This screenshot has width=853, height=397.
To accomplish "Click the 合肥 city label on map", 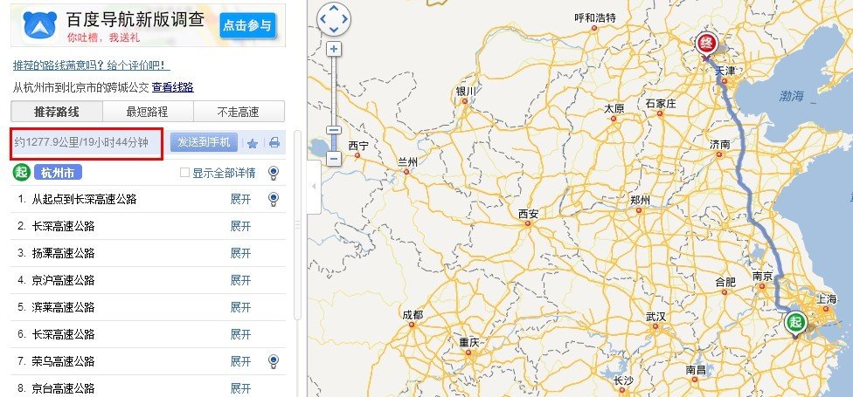I will pos(725,282).
